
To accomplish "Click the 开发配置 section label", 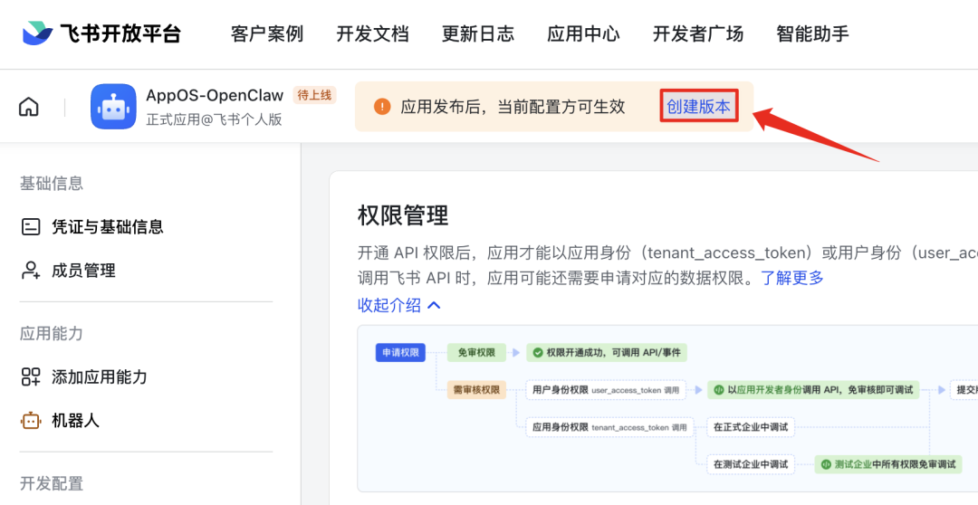I will click(51, 484).
